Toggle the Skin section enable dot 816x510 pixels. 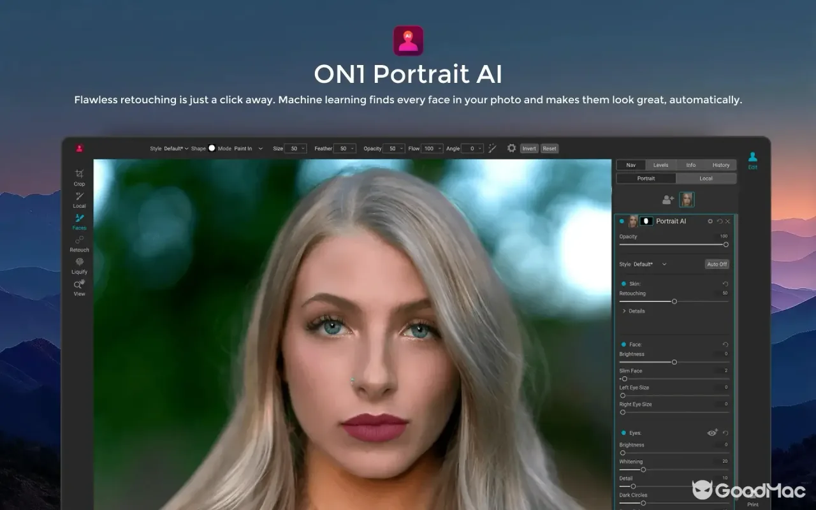(x=623, y=284)
